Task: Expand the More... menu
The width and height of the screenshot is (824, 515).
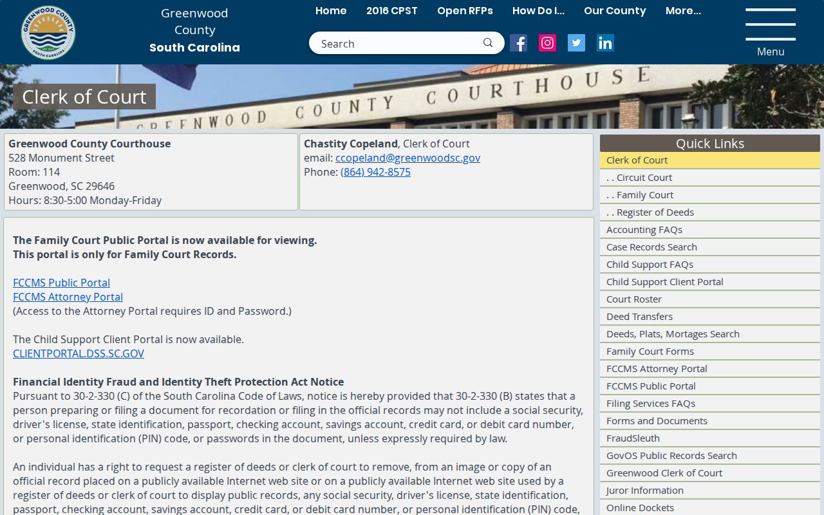Action: point(683,11)
